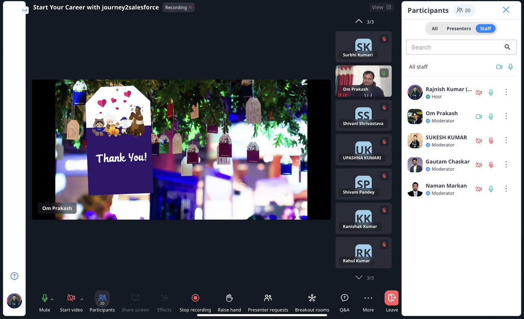Viewport: 524px width, 319px height.
Task: Open Om Prakash's three-dot menu
Action: click(x=506, y=116)
